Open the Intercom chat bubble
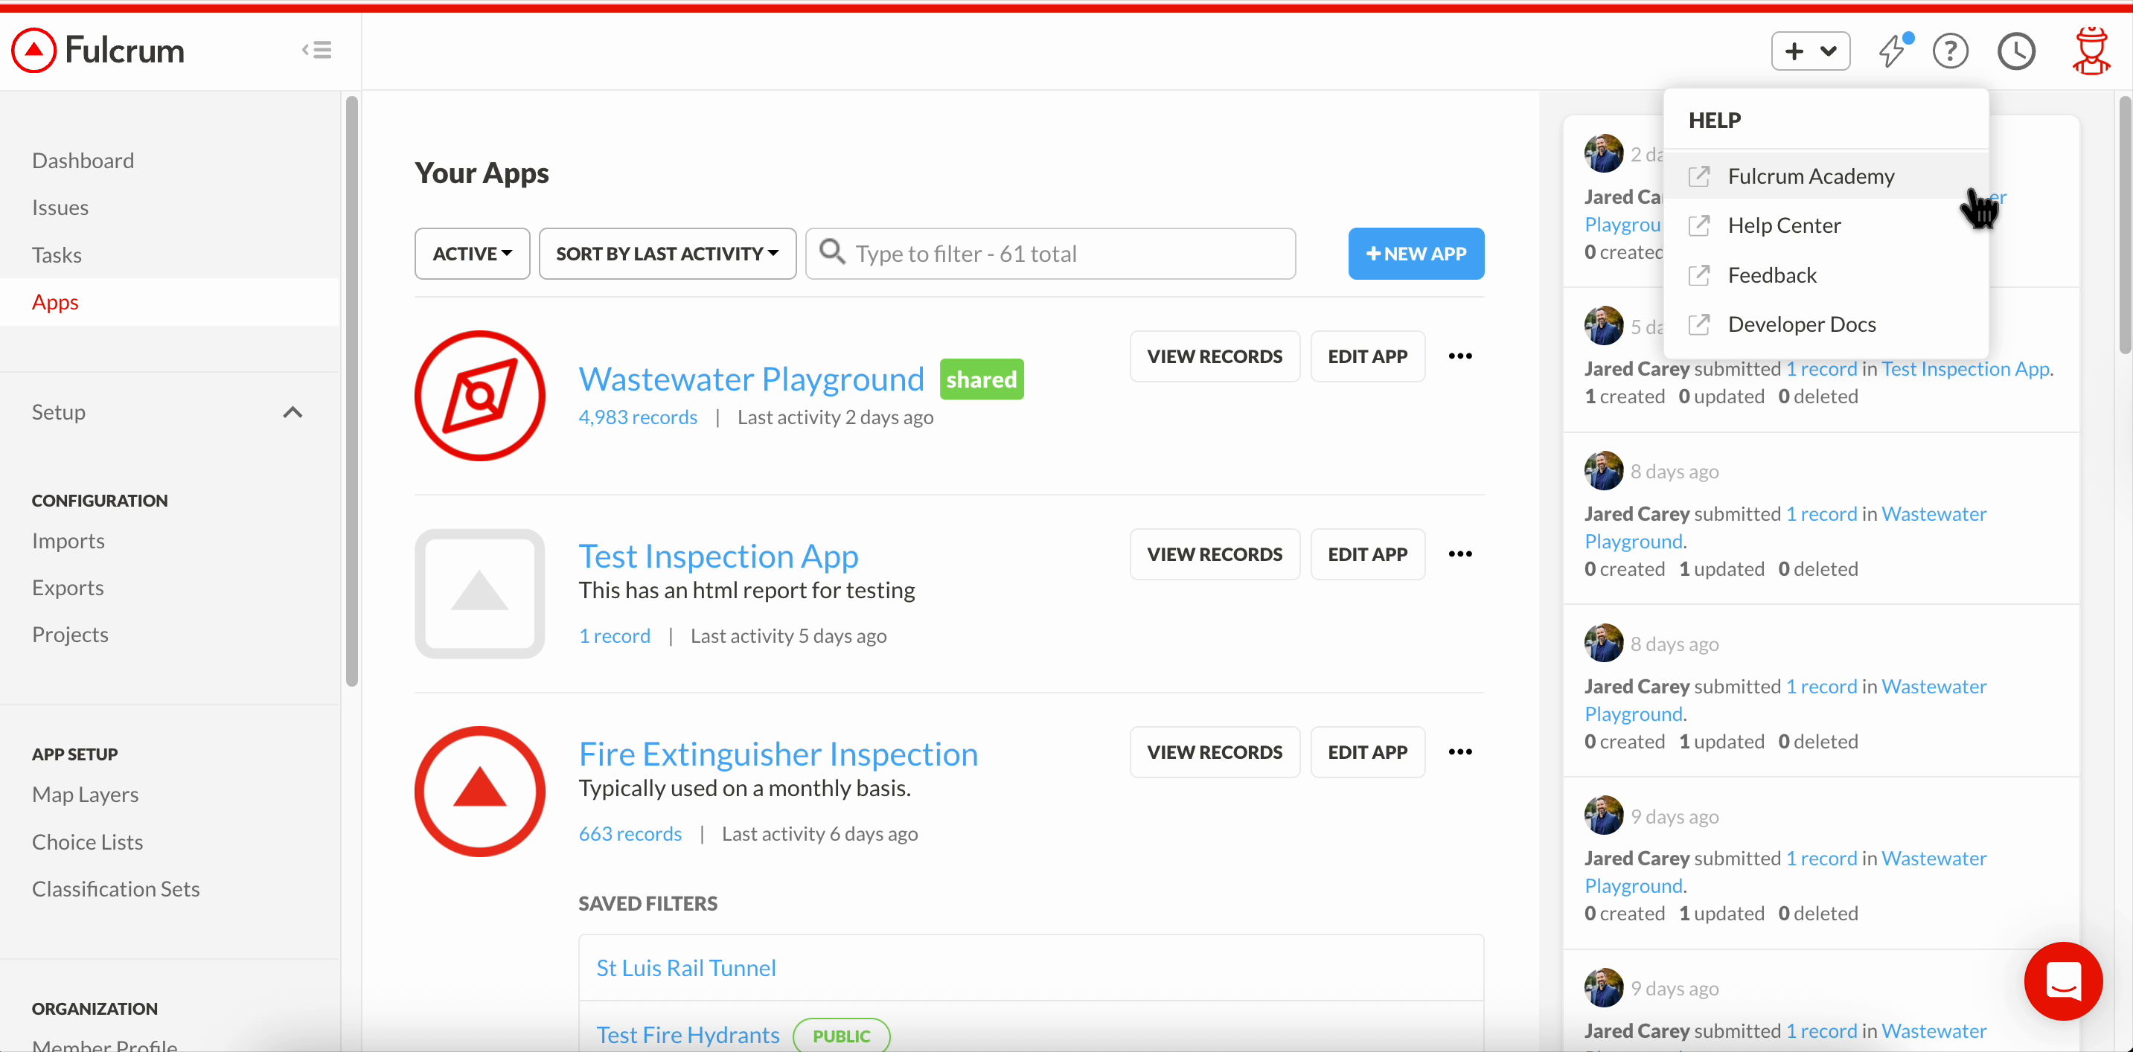 point(2064,981)
